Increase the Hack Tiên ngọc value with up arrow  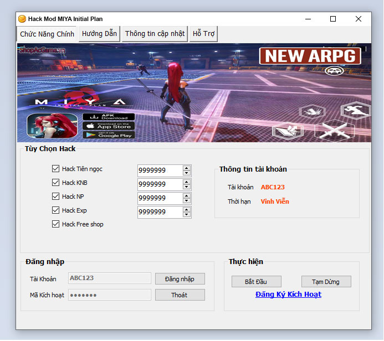click(x=186, y=168)
